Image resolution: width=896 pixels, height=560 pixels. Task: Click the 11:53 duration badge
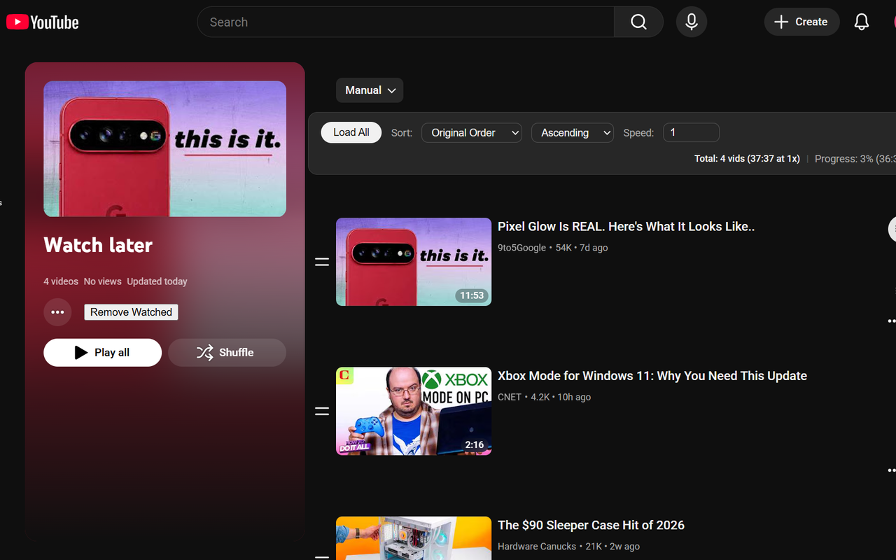click(472, 295)
